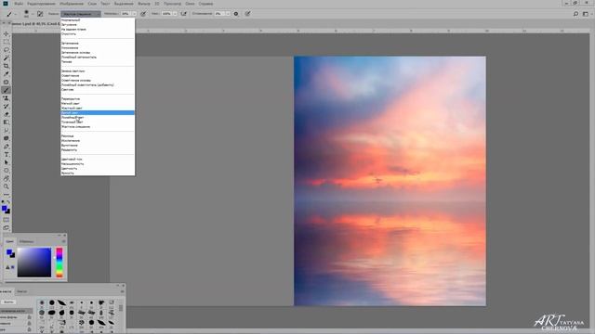Select the Move tool
The height and width of the screenshot is (334, 595).
coord(7,33)
